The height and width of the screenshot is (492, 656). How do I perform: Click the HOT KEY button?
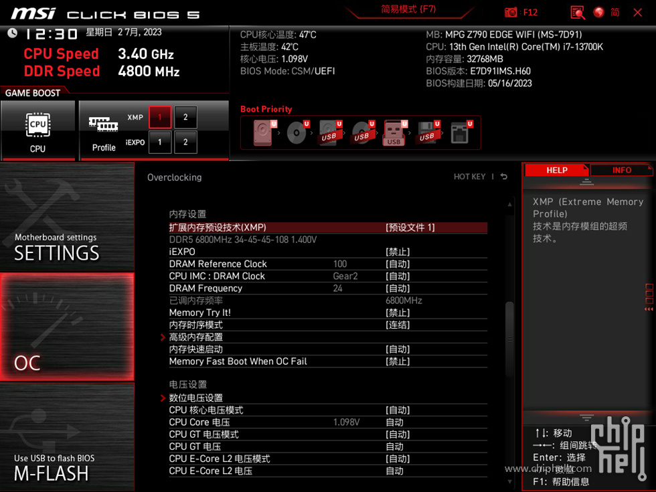tap(469, 177)
